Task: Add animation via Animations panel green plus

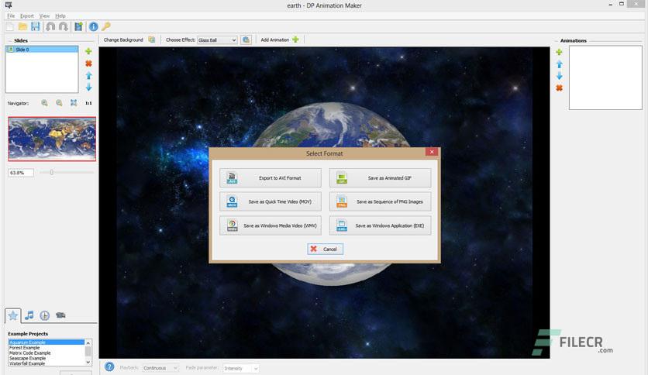Action: (559, 52)
